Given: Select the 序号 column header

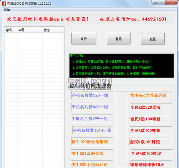Looking at the screenshot, I should [x=11, y=30].
